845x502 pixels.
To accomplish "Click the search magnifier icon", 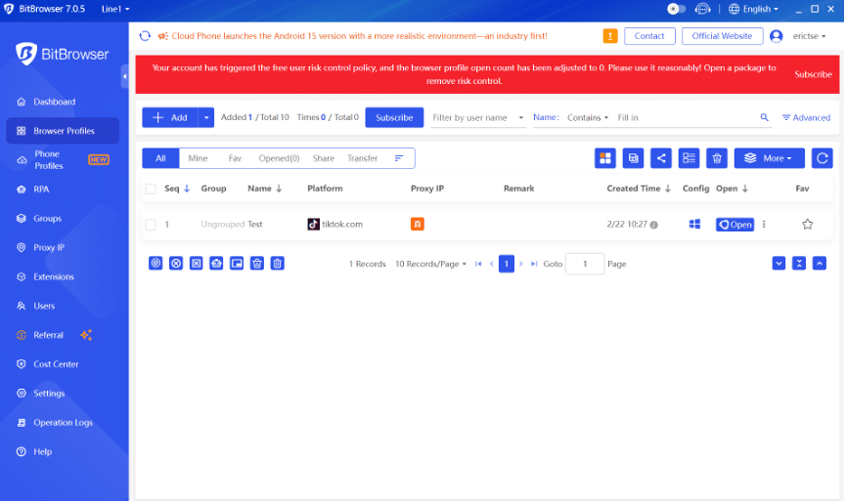I will click(x=764, y=117).
